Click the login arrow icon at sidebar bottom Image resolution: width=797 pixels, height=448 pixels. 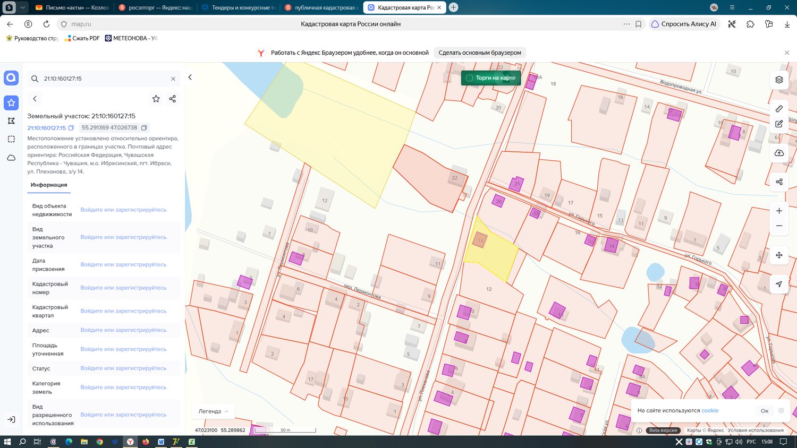point(11,419)
